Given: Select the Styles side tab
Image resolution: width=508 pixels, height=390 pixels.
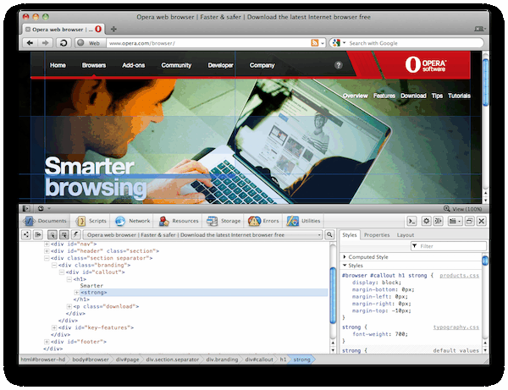Looking at the screenshot, I should click(349, 235).
